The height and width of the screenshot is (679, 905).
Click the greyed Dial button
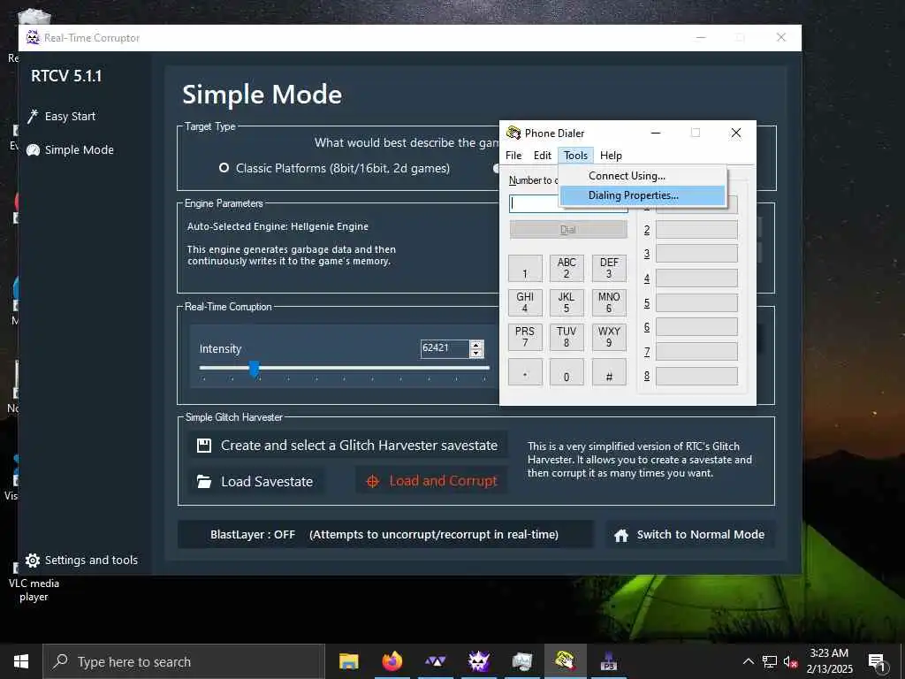pos(568,229)
